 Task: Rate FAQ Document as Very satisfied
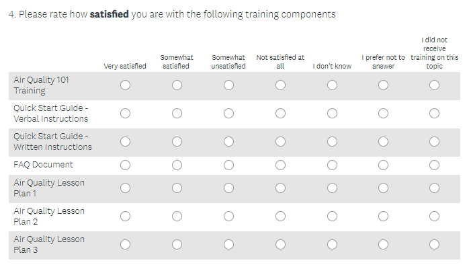coord(125,165)
